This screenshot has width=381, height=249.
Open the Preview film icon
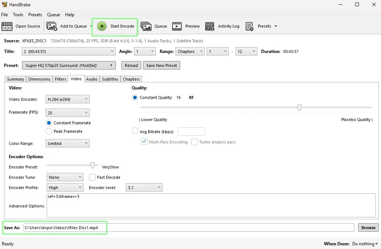point(177,26)
